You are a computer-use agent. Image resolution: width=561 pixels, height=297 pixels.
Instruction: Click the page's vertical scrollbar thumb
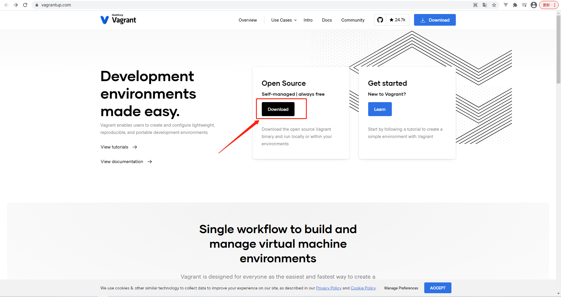click(558, 50)
